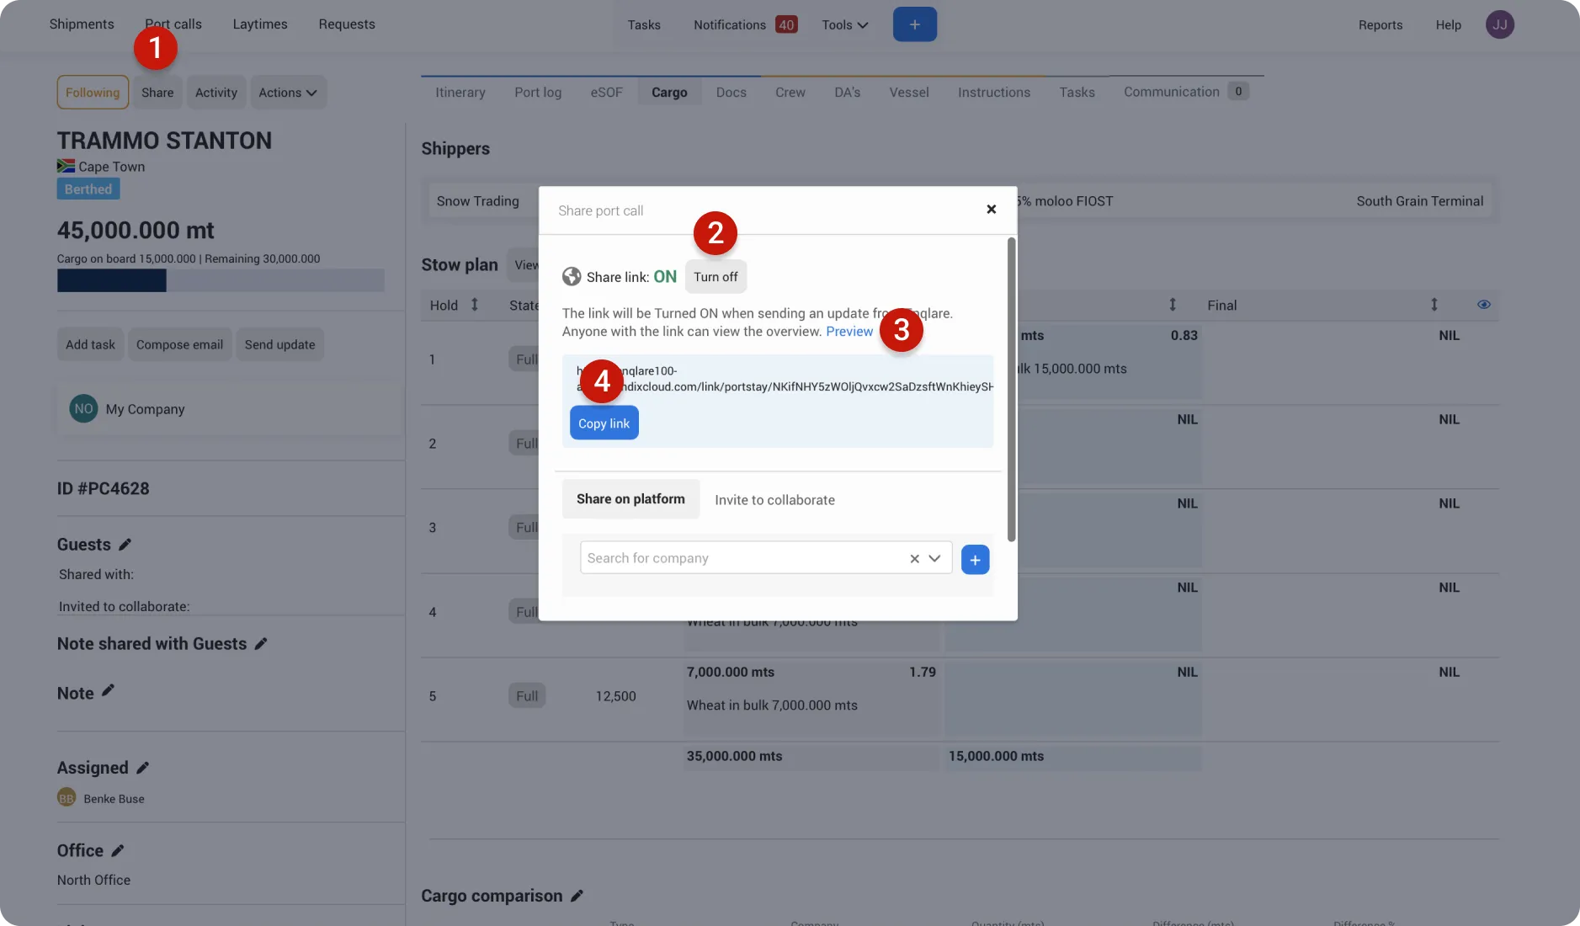Viewport: 1580px width, 926px height.
Task: Click the sort arrows beside Final column
Action: pos(1434,305)
